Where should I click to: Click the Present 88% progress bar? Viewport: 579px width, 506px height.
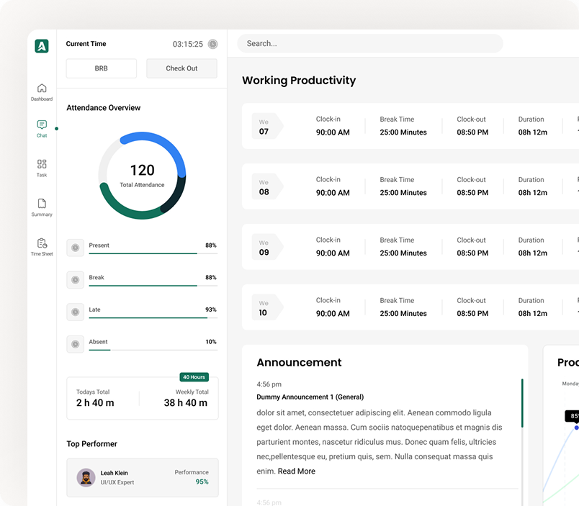(153, 253)
